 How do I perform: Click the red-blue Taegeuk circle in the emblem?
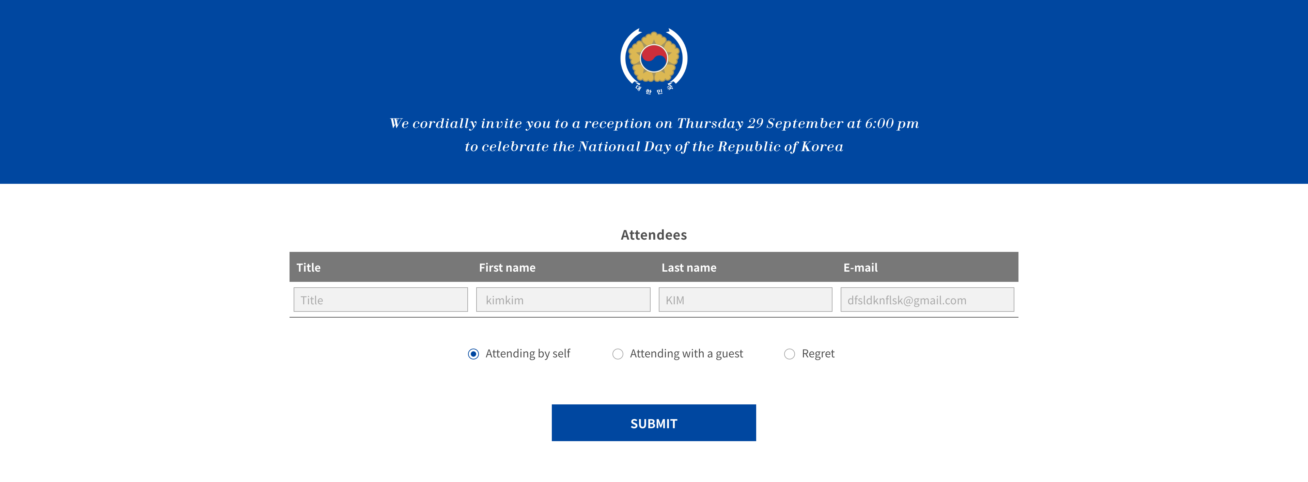tap(654, 58)
